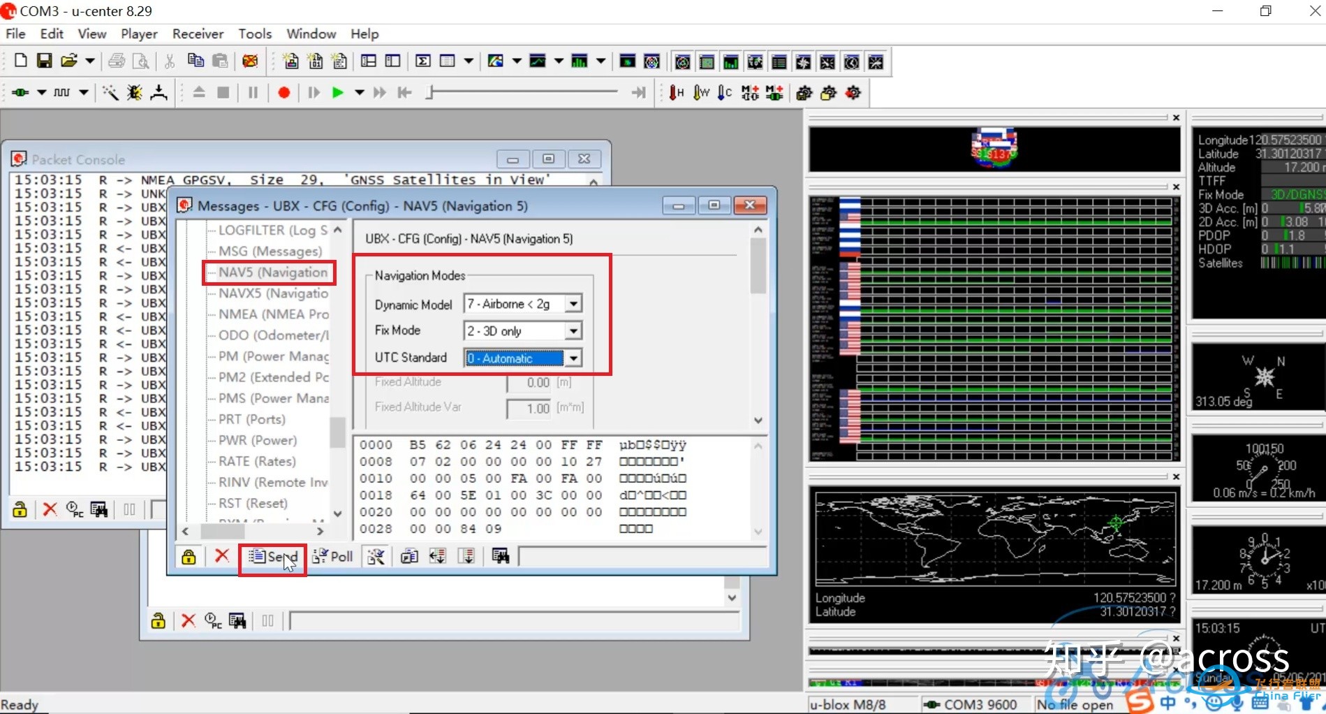The width and height of the screenshot is (1326, 714).
Task: Click the Stop button in the player toolbar
Action: click(223, 92)
